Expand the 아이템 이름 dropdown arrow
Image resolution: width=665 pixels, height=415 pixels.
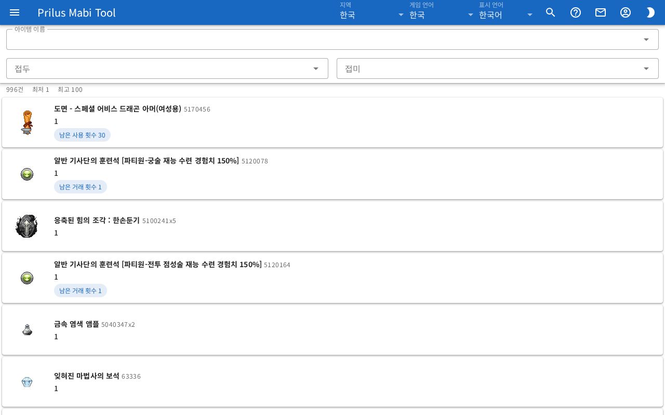pyautogui.click(x=646, y=39)
